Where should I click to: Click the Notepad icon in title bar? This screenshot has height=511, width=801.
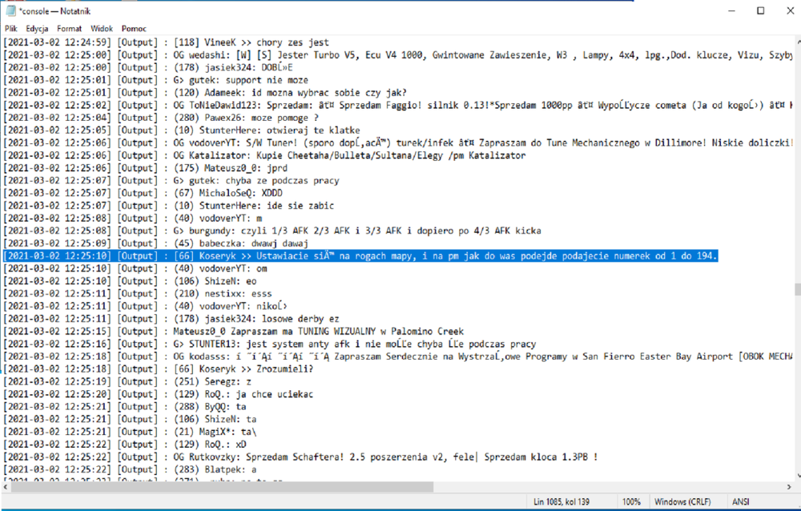(x=10, y=10)
